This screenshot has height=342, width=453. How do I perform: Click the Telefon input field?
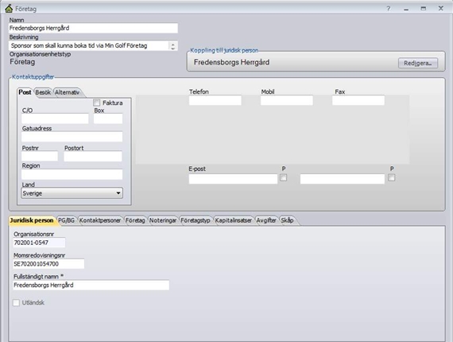point(215,100)
